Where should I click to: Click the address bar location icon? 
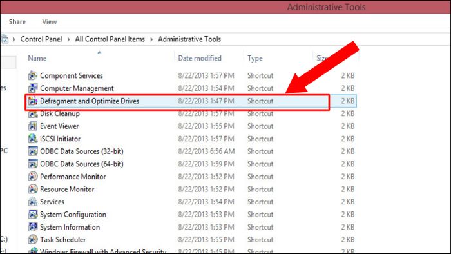click(x=5, y=39)
